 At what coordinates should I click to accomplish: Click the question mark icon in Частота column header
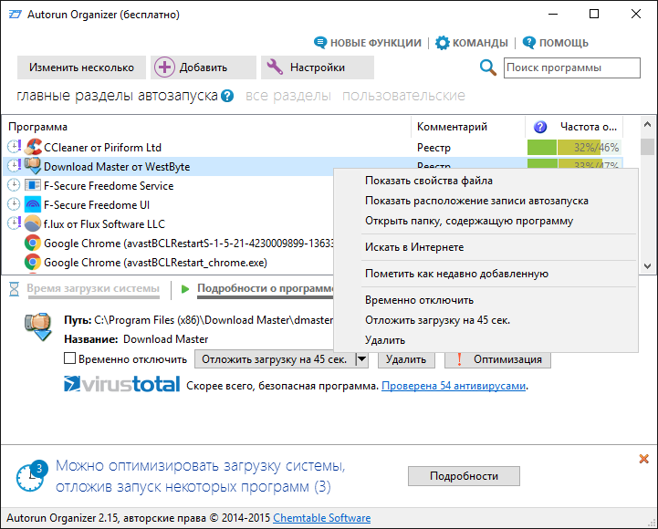tap(540, 127)
